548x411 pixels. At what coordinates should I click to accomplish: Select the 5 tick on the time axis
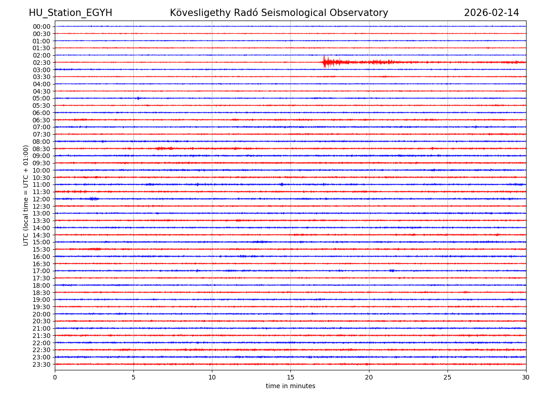(133, 377)
